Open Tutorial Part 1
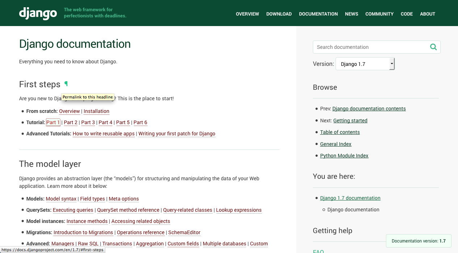Screen dimensions: 458x253 pyautogui.click(x=53, y=122)
